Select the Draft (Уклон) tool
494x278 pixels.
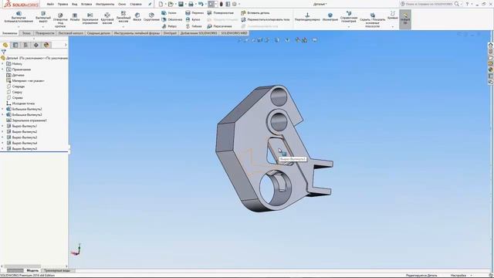click(169, 13)
